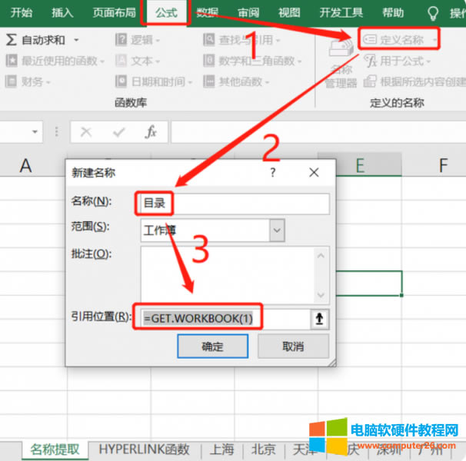Click the 数学和三角函数 icon
The width and height of the screenshot is (466, 461).
pos(209,61)
